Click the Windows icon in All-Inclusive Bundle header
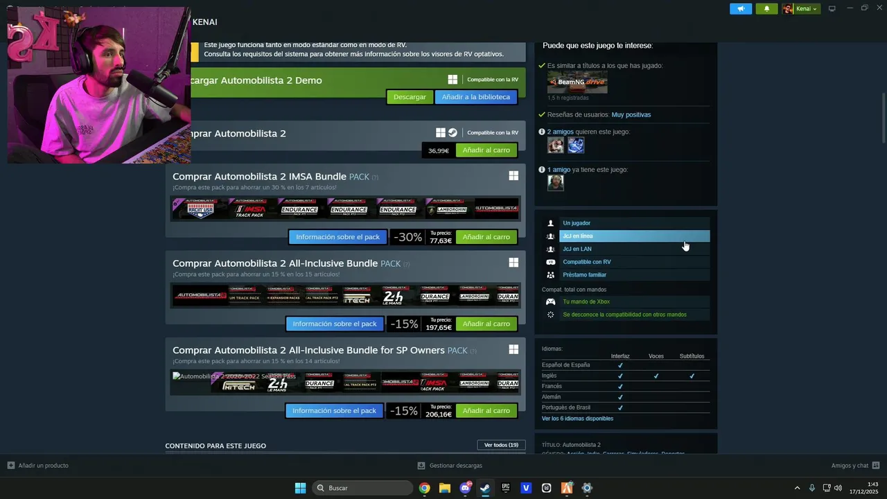 (x=513, y=263)
